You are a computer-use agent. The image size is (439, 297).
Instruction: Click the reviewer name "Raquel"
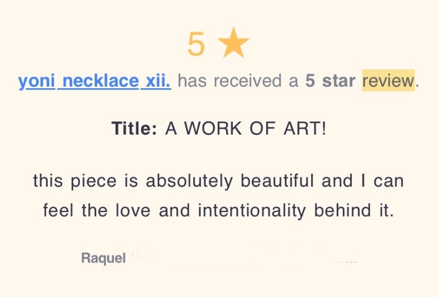tap(103, 259)
